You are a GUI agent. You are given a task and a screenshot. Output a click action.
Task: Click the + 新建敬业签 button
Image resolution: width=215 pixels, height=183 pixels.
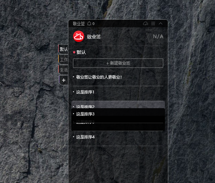pos(118,63)
